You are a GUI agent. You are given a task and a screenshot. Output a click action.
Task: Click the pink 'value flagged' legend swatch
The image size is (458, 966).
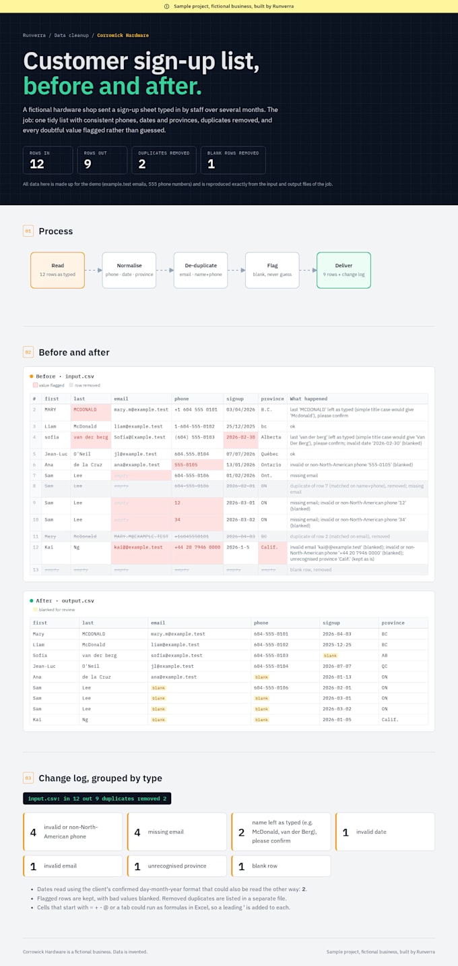(x=36, y=385)
